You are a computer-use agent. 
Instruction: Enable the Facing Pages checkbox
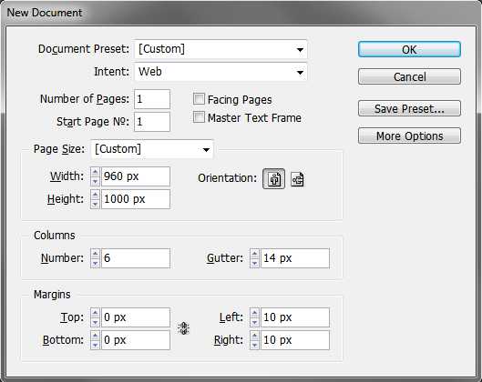coord(199,99)
